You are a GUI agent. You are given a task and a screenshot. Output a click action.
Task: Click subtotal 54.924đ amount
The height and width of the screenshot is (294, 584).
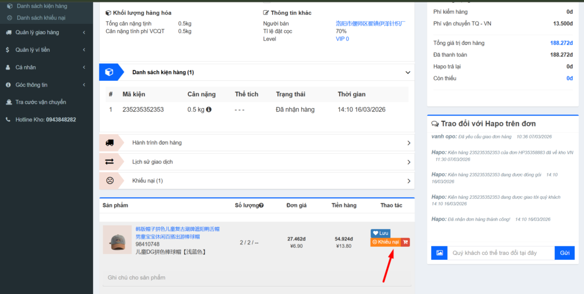click(x=344, y=239)
